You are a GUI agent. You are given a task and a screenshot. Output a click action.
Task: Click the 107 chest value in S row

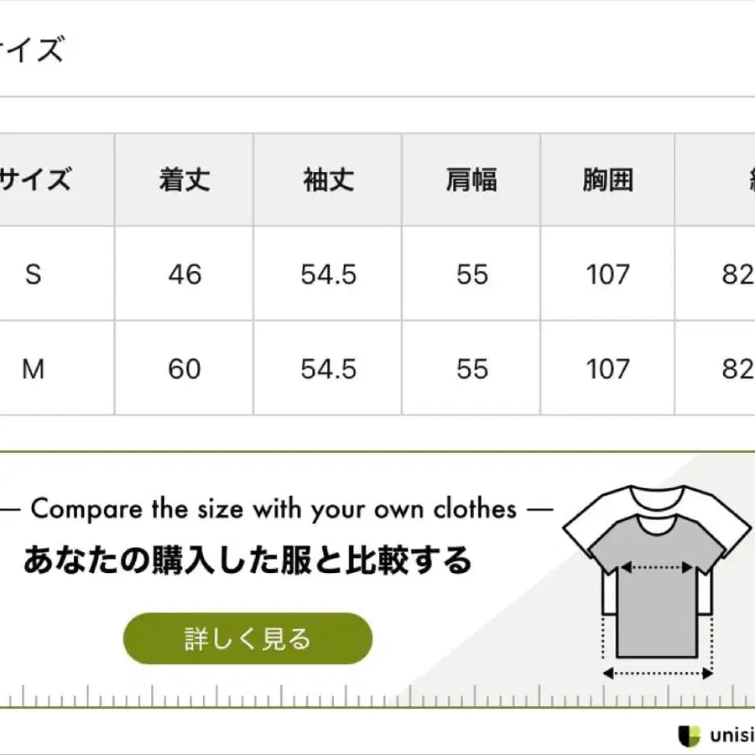607,274
